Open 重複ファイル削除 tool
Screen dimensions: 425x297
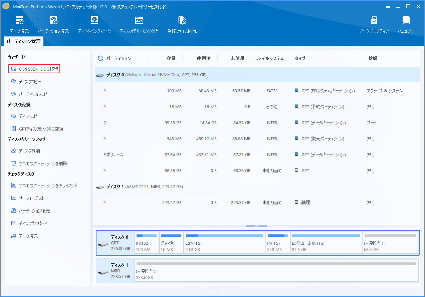(182, 25)
